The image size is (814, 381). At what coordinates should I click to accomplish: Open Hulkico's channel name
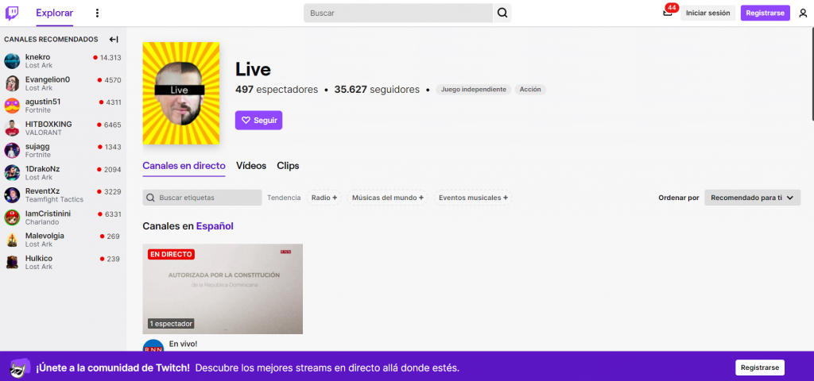(x=39, y=258)
